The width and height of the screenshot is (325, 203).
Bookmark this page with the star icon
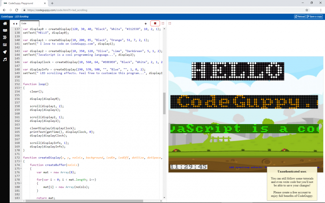(307, 10)
